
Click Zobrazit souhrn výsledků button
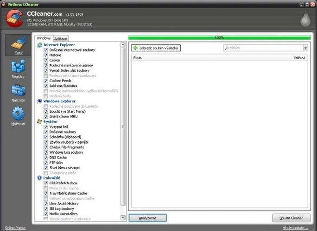pos(156,48)
